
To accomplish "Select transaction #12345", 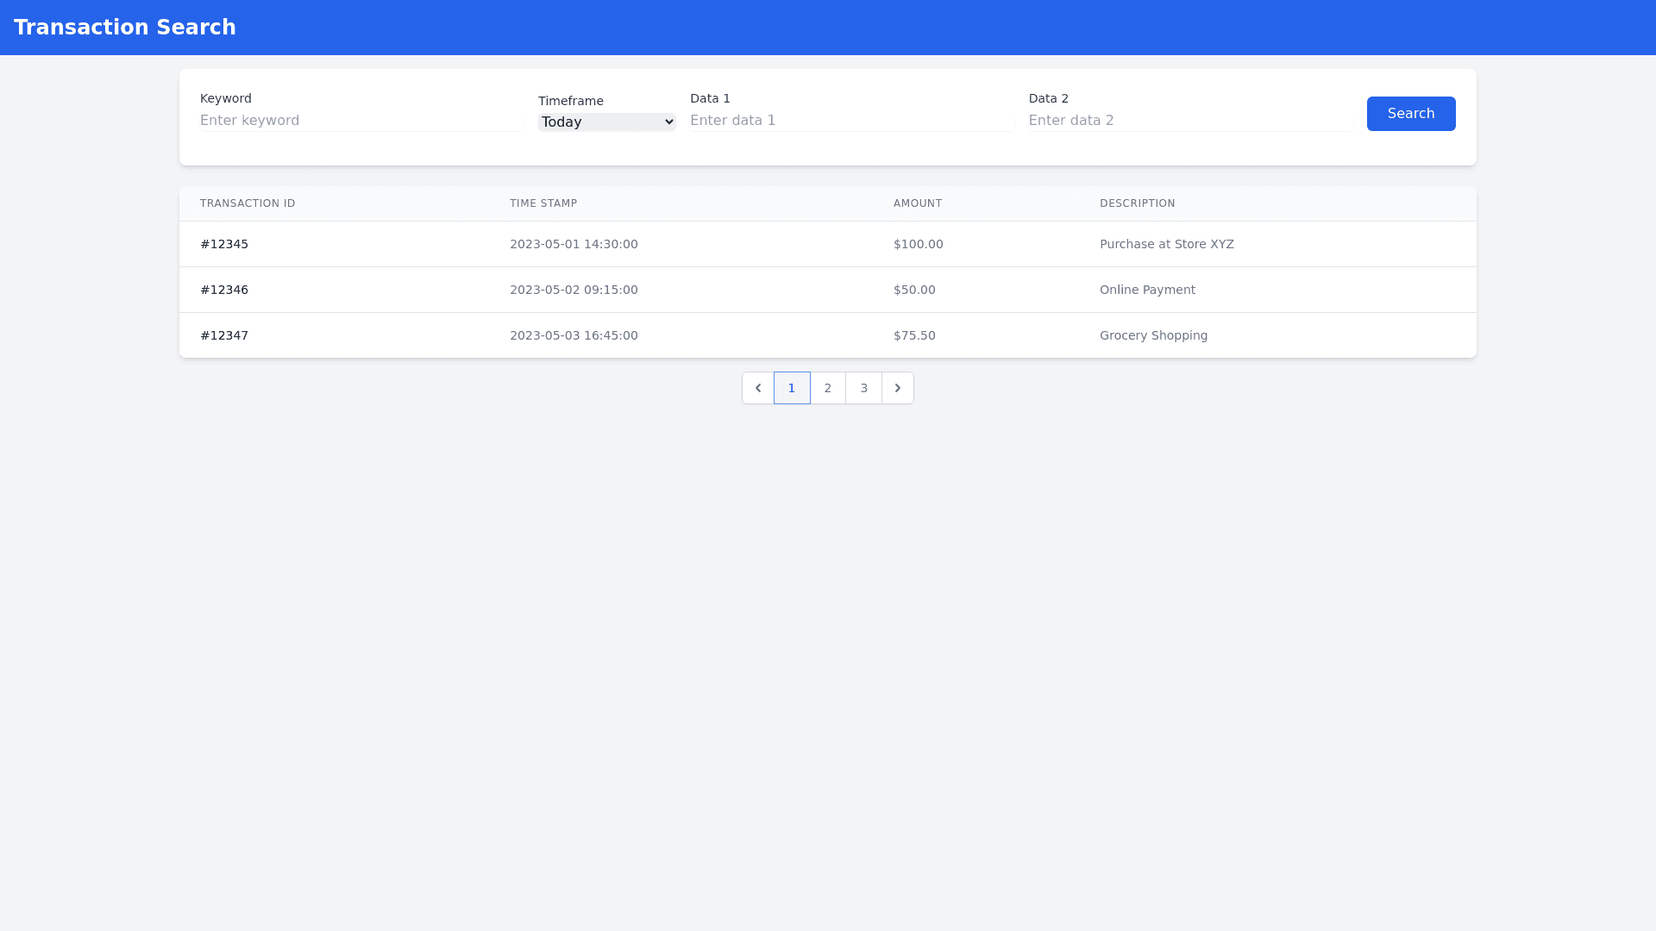I will (224, 244).
